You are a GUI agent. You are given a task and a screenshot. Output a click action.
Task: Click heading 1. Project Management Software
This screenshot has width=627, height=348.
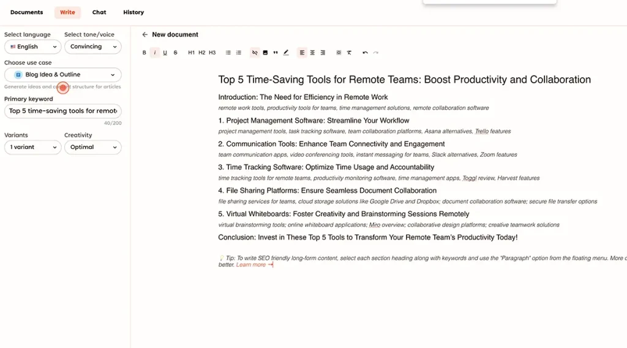tap(313, 121)
